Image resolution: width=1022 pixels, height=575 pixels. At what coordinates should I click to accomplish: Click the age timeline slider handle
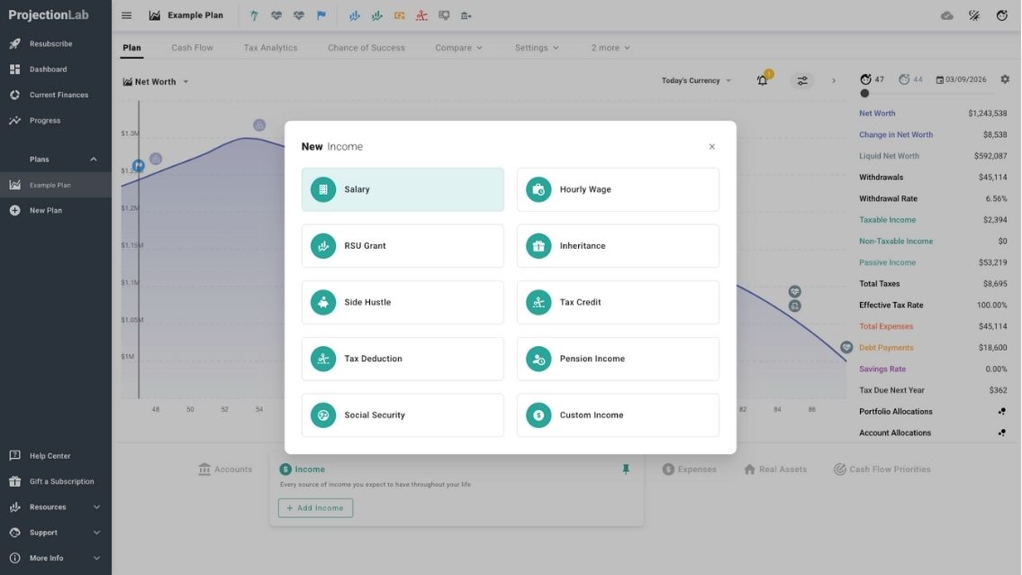864,94
